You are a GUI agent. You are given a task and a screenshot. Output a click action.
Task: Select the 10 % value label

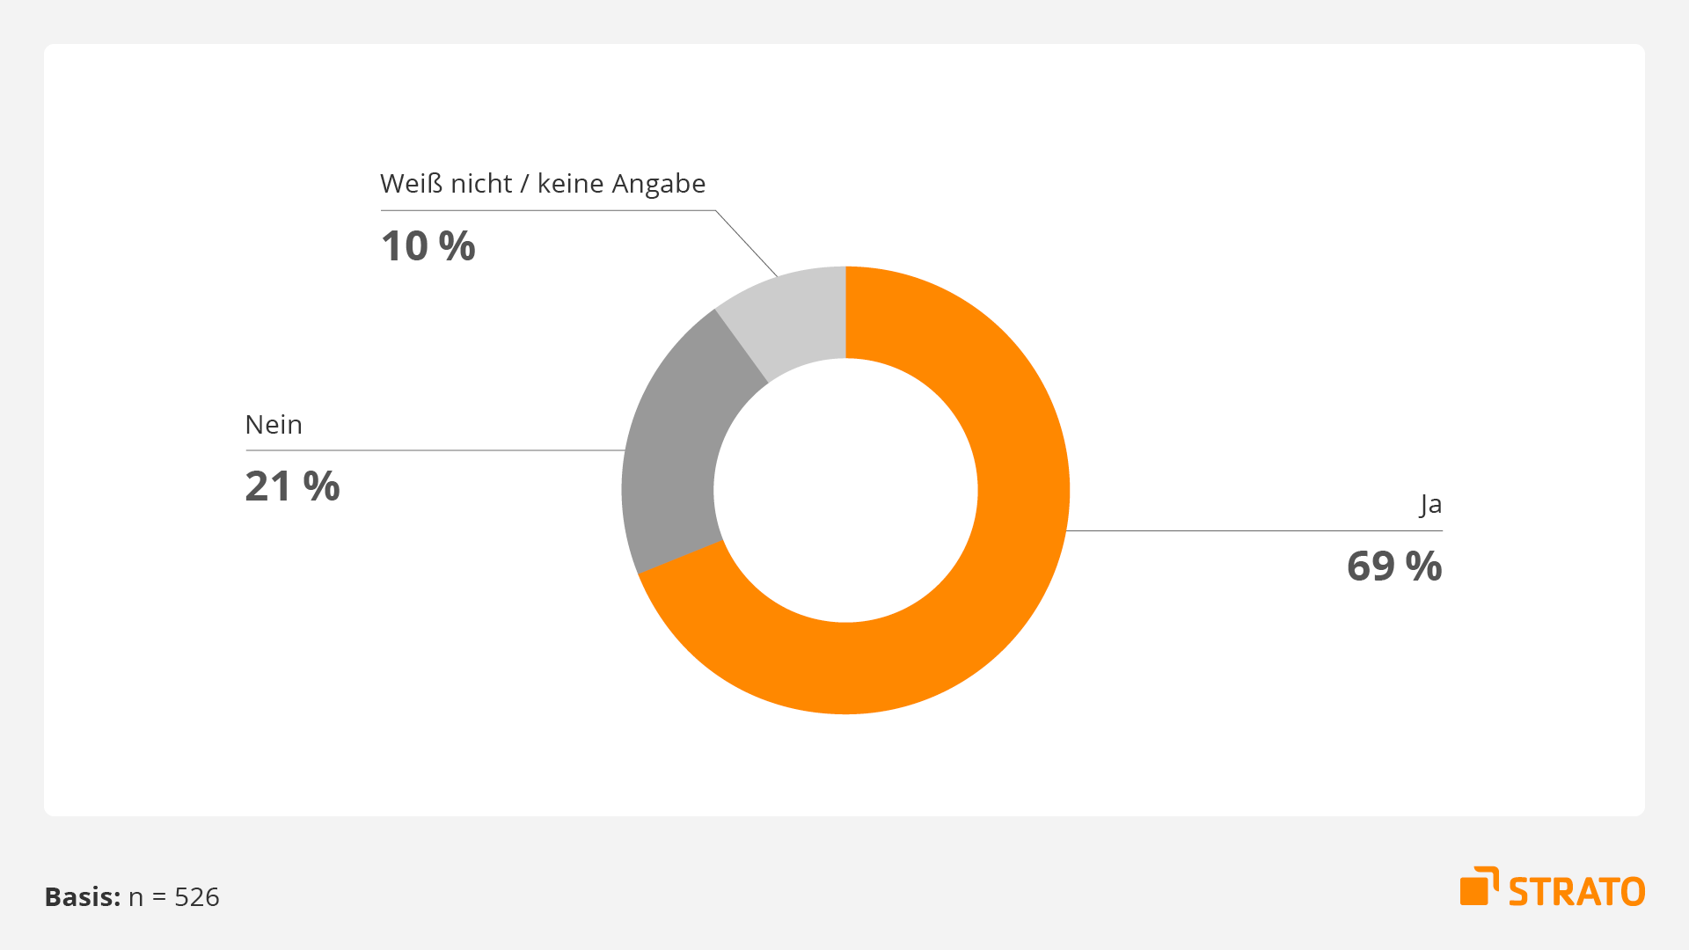pyautogui.click(x=428, y=246)
